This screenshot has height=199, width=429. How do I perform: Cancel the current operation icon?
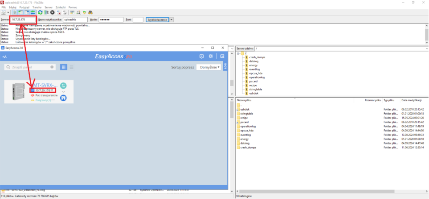click(x=52, y=12)
